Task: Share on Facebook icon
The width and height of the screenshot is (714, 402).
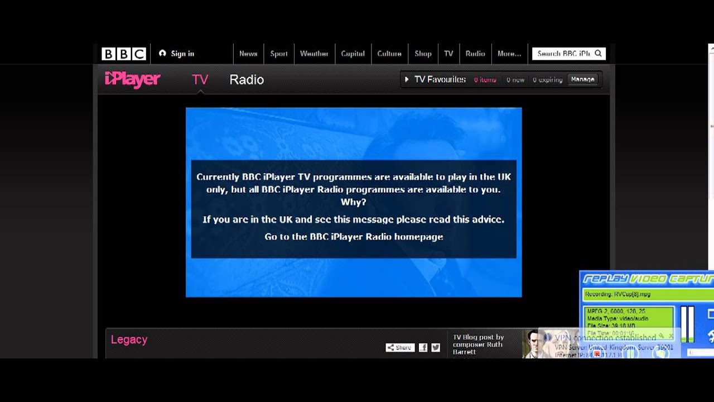Action: pos(423,347)
